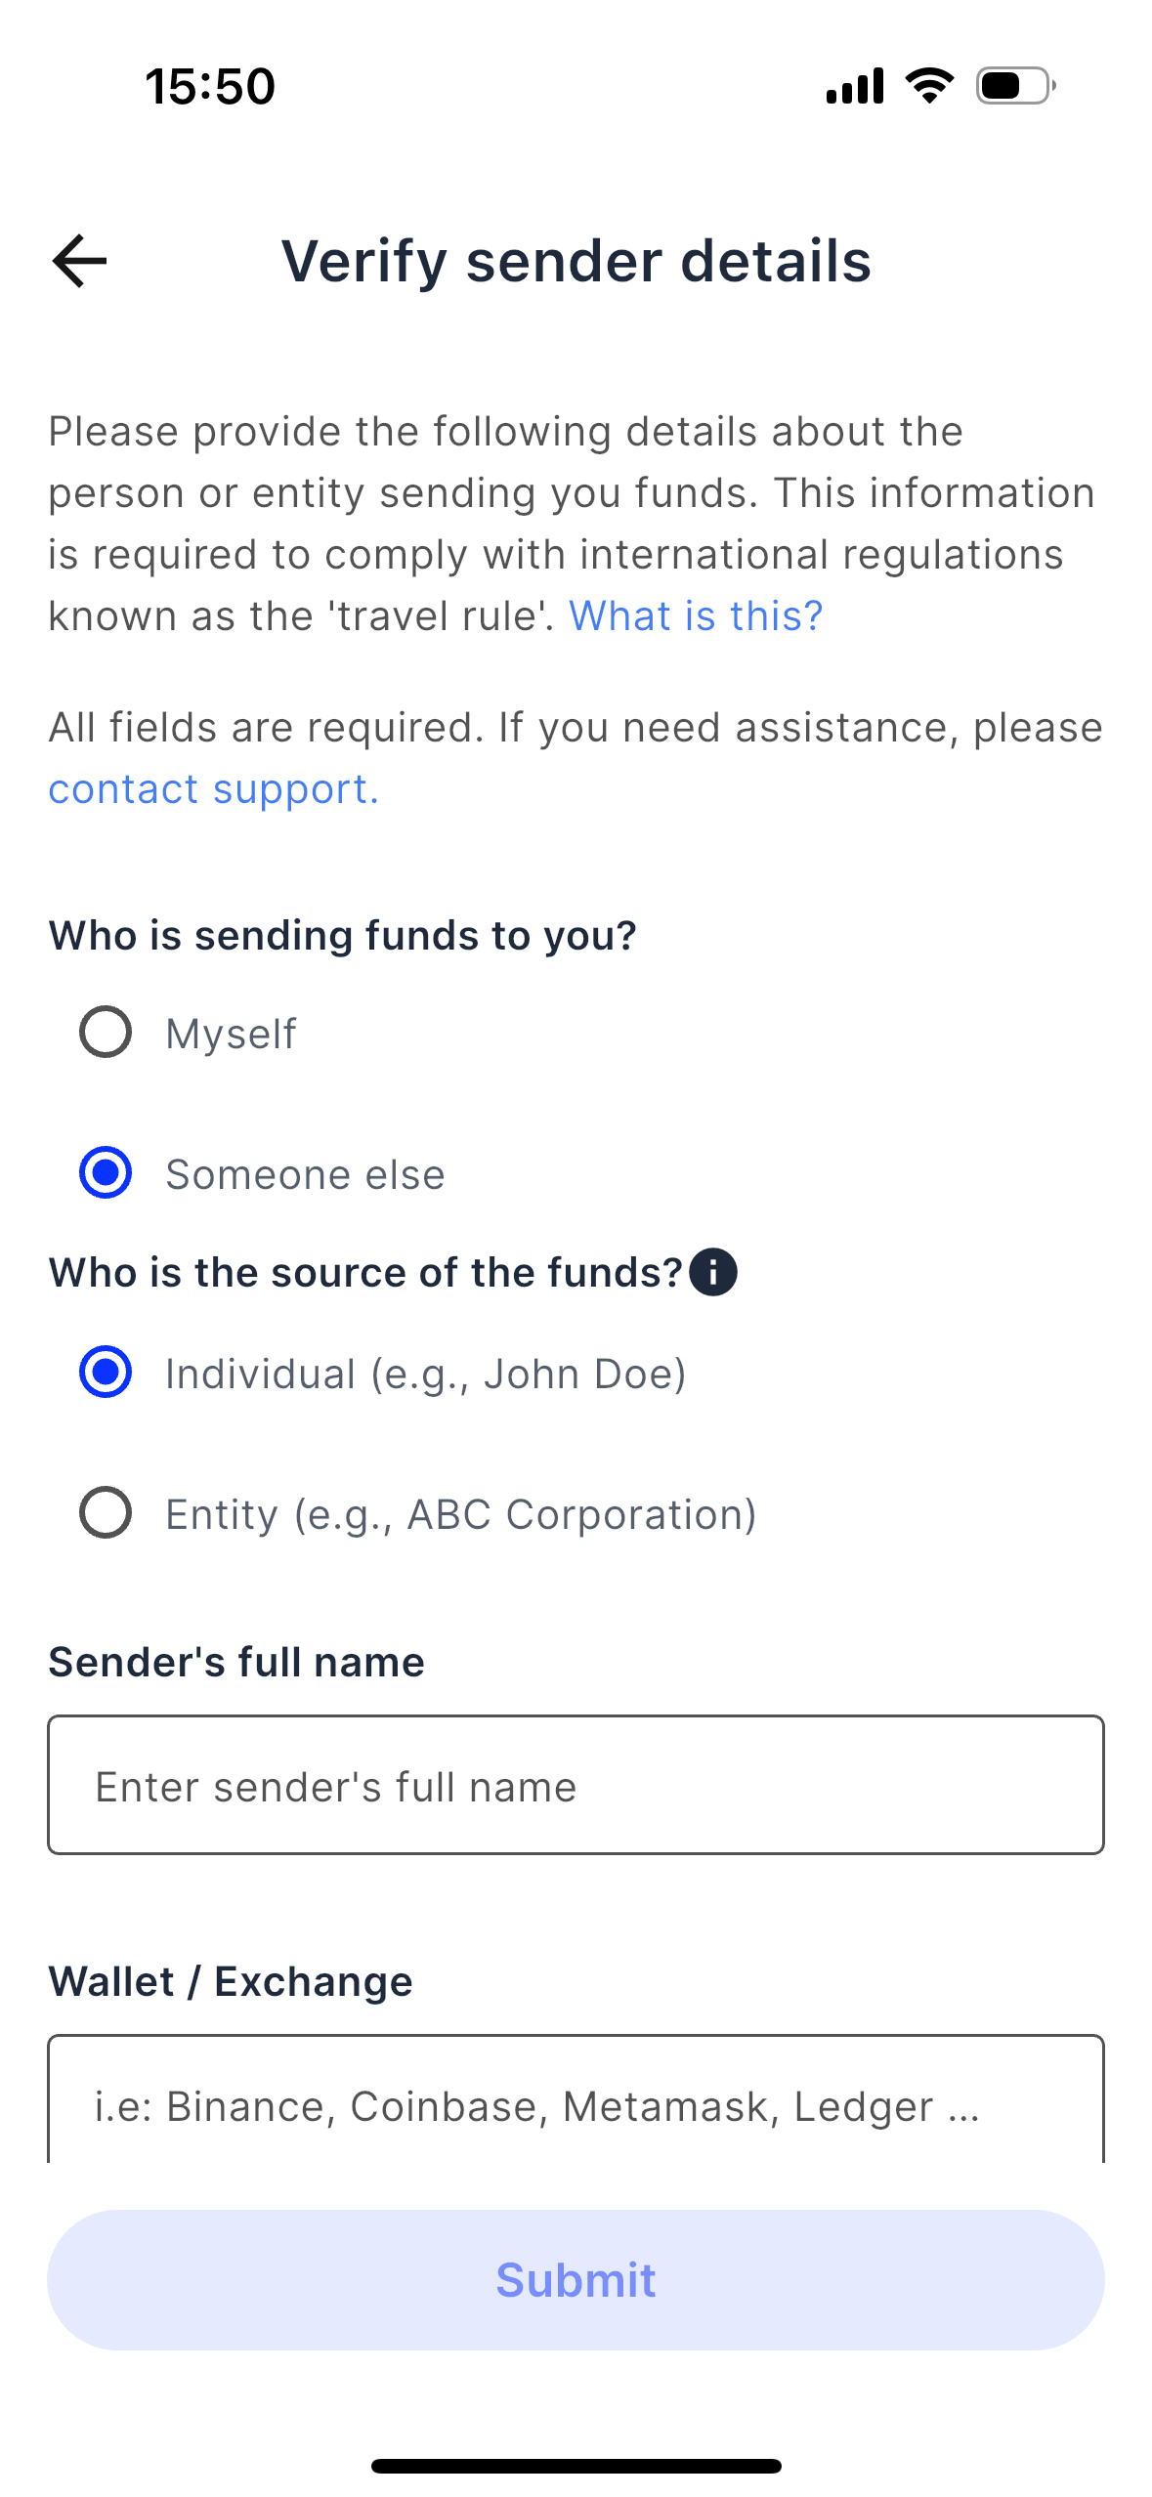Tap the 15:50 clock in status bar

coord(210,86)
